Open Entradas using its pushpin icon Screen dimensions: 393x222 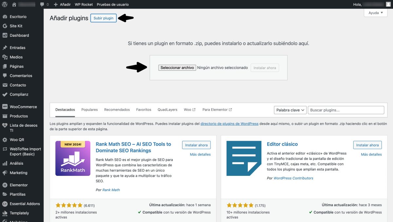click(x=5, y=47)
